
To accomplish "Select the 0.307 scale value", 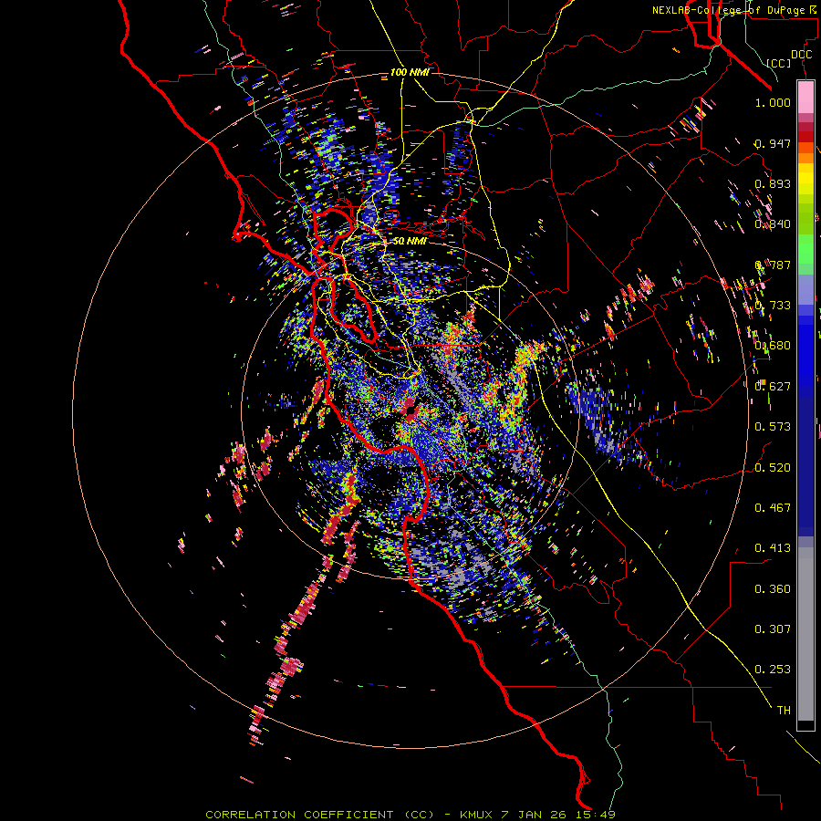I will 773,629.
